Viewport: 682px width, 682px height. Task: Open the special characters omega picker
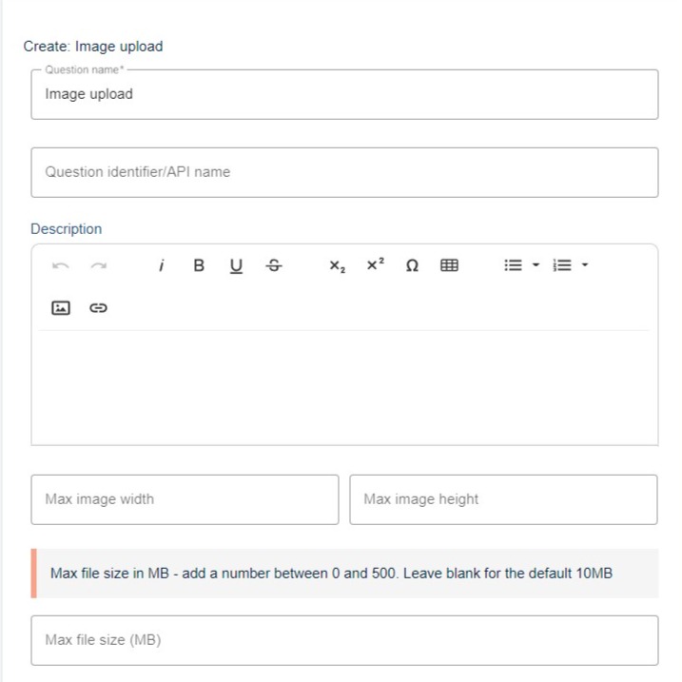(412, 265)
